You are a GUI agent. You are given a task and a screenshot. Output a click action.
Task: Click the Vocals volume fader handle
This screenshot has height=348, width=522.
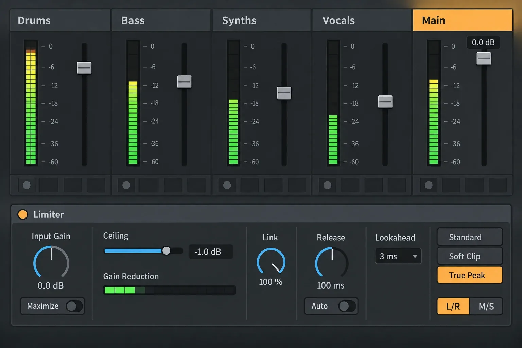tap(385, 102)
